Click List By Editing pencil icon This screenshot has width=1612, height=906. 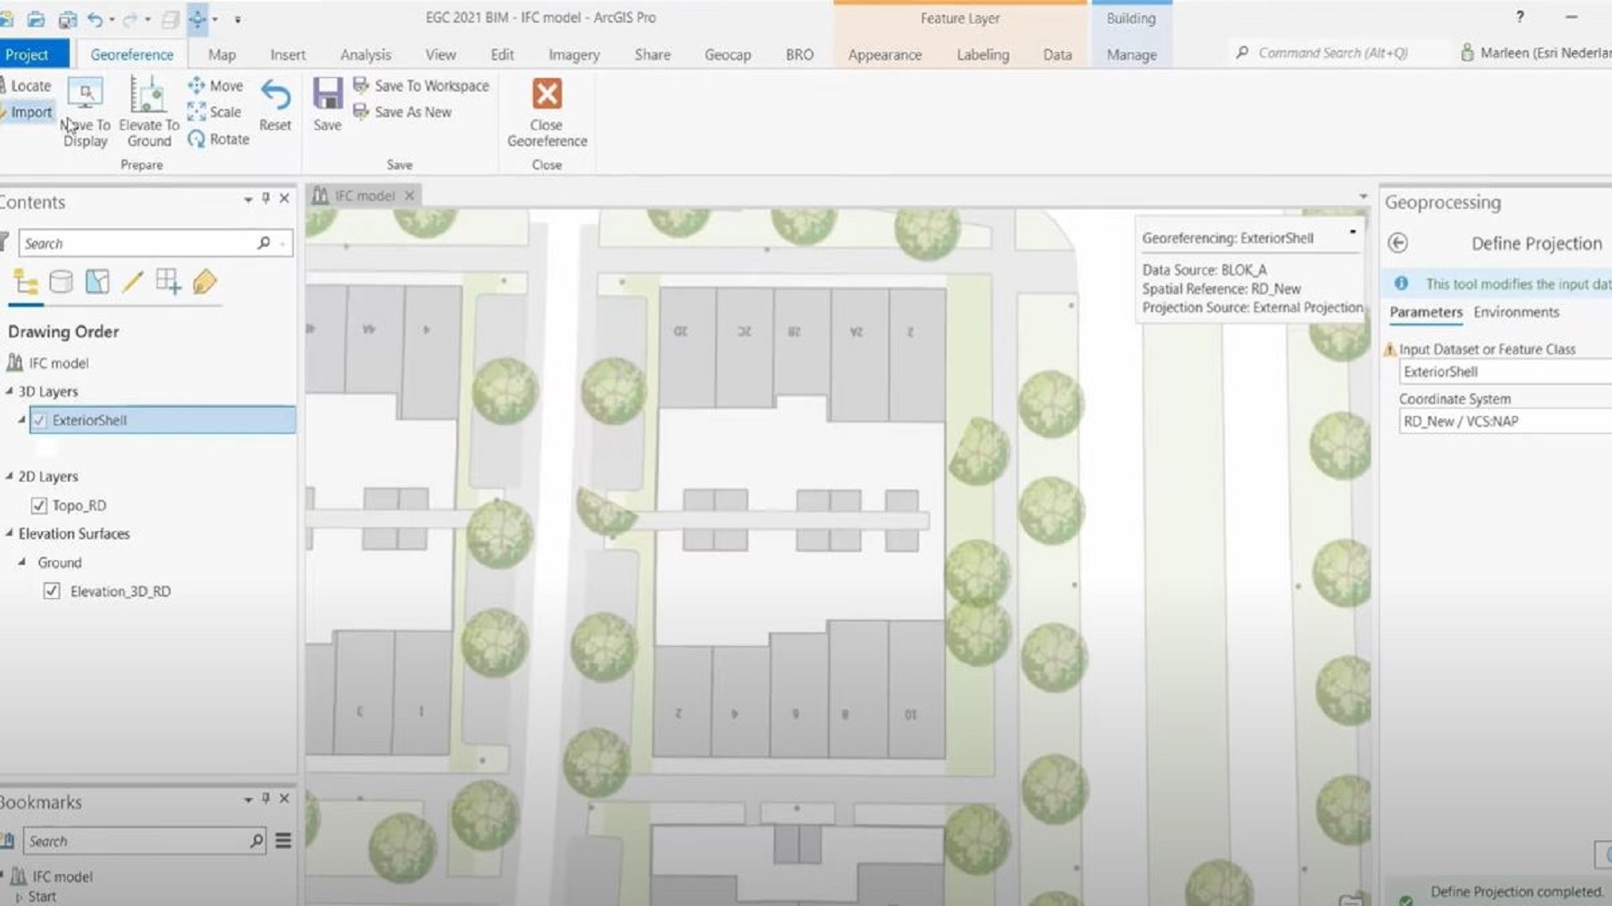(133, 282)
